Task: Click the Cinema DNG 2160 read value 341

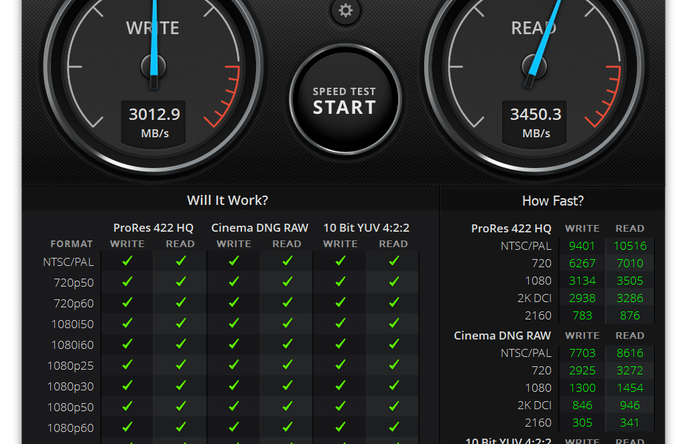Action: [629, 423]
